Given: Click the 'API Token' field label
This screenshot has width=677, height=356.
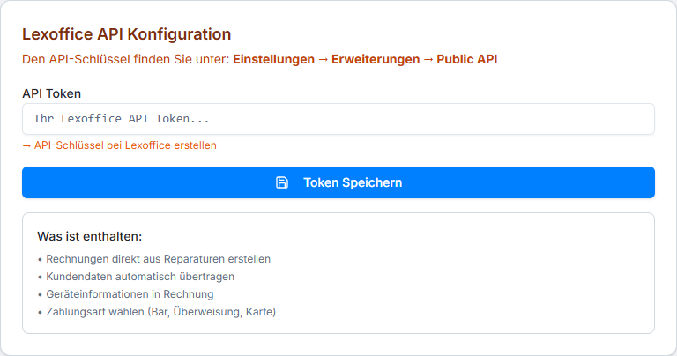Looking at the screenshot, I should click(51, 93).
